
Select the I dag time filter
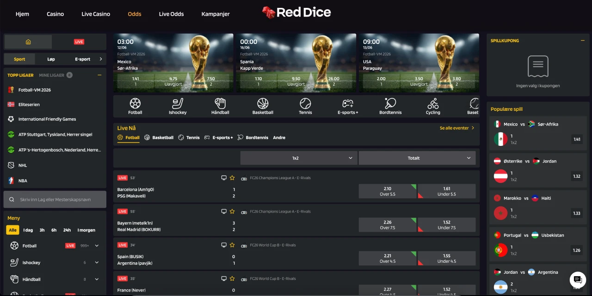coord(28,230)
